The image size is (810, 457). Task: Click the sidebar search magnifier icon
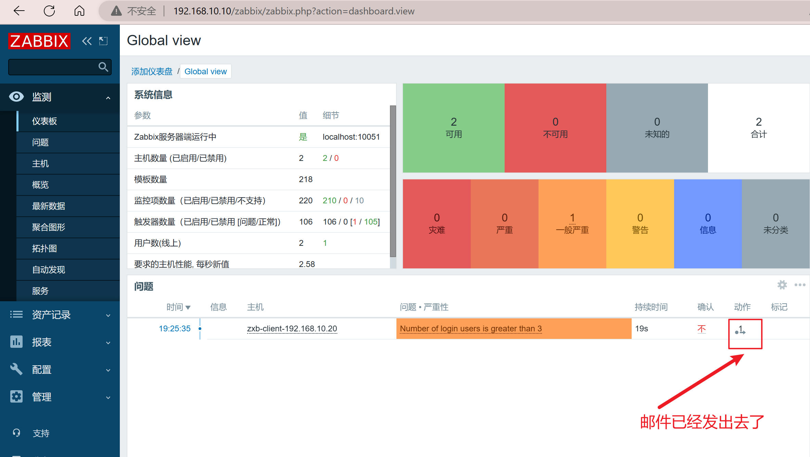[103, 66]
